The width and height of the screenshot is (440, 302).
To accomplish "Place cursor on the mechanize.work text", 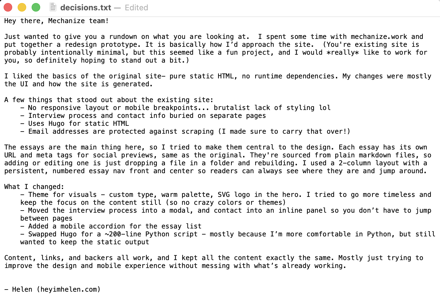I will [379, 37].
